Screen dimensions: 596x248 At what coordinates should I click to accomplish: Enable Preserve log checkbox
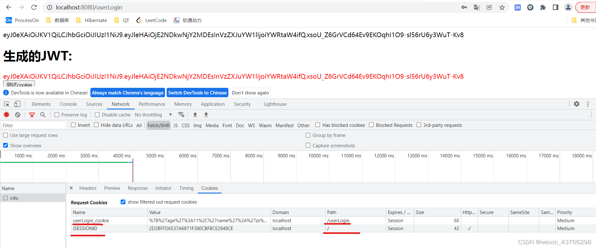(x=57, y=115)
